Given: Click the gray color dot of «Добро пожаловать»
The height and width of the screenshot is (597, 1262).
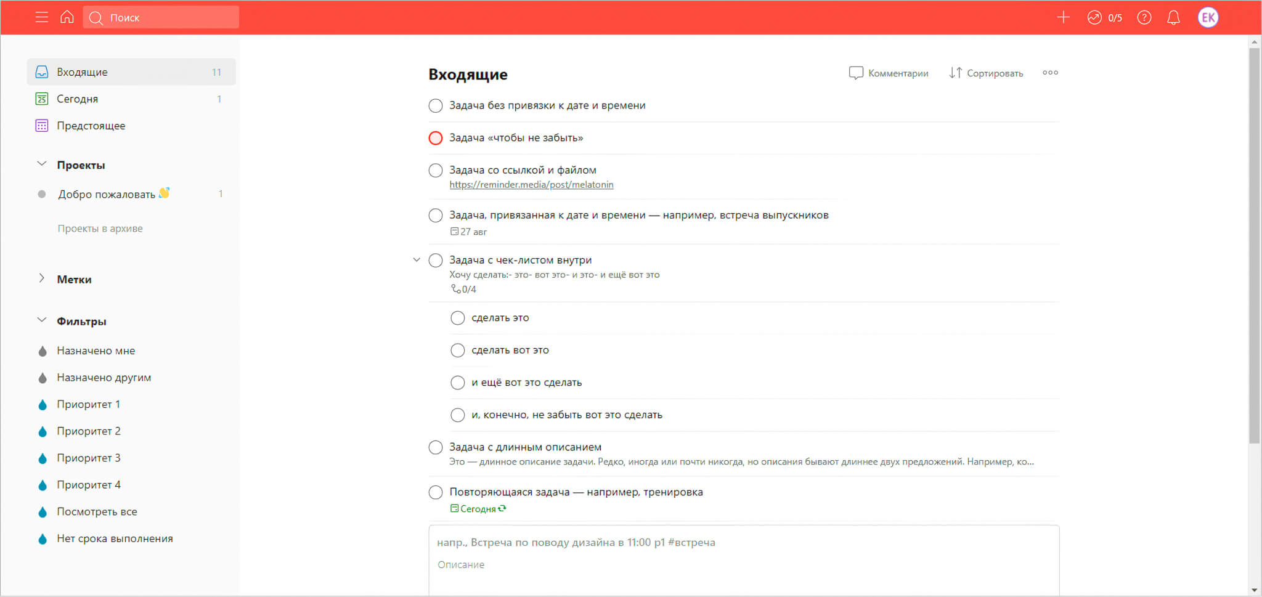Looking at the screenshot, I should click(x=42, y=194).
